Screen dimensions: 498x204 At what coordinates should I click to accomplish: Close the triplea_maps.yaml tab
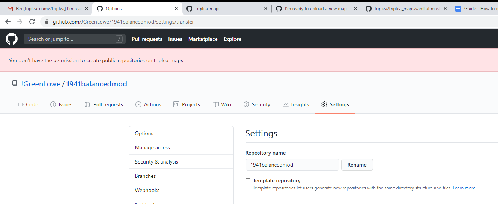pyautogui.click(x=445, y=9)
